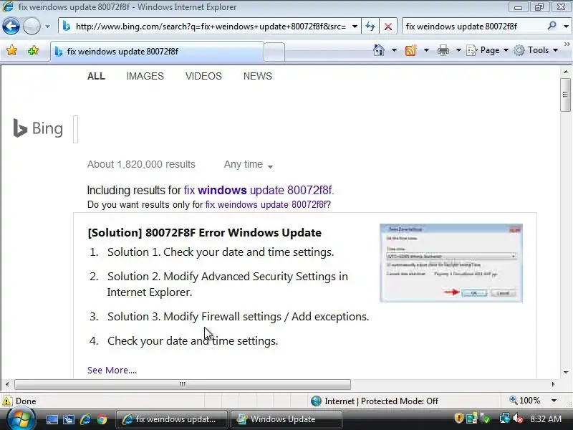Click the muted volume tray icon

[x=518, y=418]
